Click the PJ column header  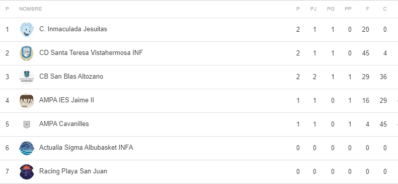click(x=313, y=9)
